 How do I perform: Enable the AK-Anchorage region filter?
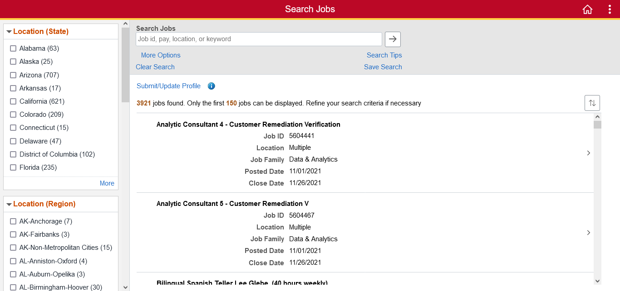(x=13, y=221)
